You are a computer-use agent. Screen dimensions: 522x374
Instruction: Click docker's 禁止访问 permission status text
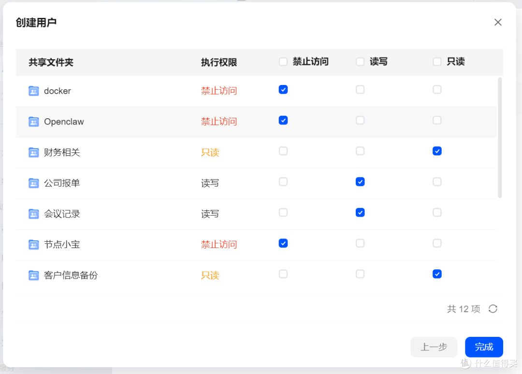(x=219, y=91)
